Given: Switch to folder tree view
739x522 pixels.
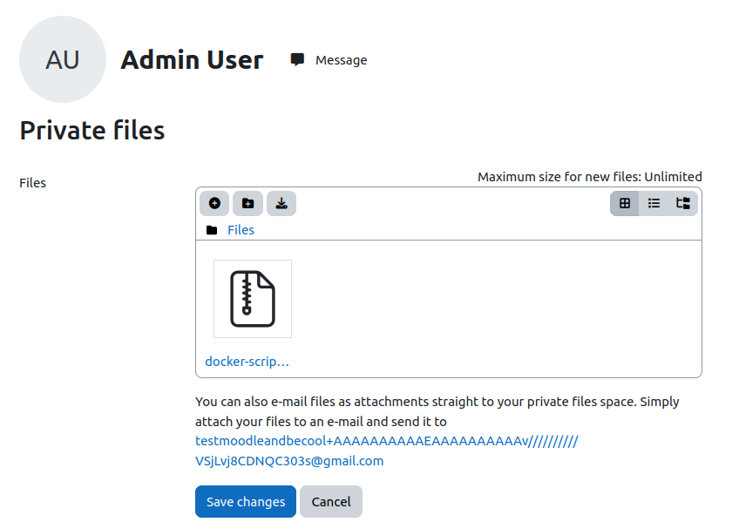Looking at the screenshot, I should [x=683, y=203].
